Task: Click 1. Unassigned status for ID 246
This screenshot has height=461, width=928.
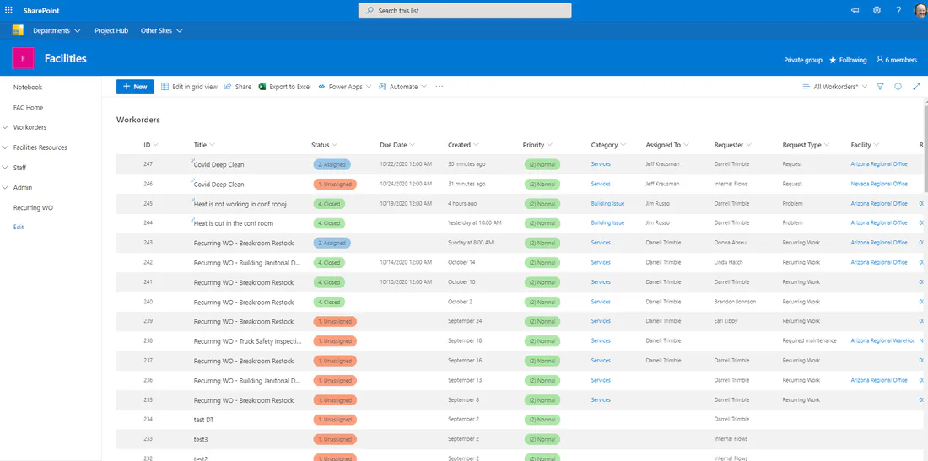Action: [x=335, y=184]
